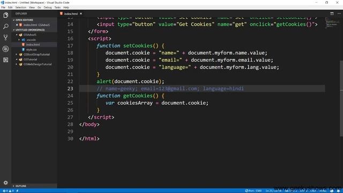Click line number 23 in the gutter
Image resolution: width=343 pixels, height=193 pixels.
click(70, 88)
